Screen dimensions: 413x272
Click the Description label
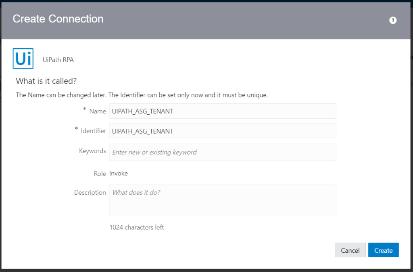90,193
